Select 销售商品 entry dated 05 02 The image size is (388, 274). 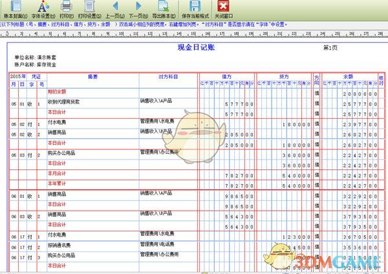point(57,132)
